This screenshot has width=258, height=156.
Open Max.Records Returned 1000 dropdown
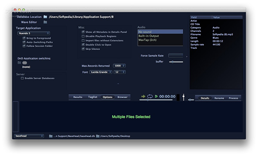119,66
